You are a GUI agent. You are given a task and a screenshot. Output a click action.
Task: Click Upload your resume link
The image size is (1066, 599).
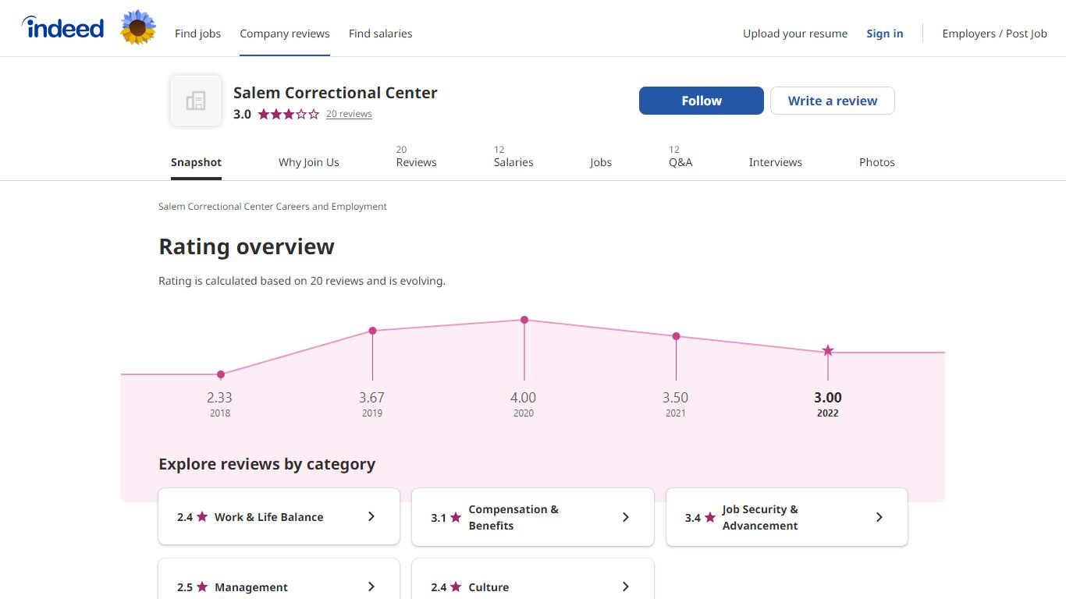point(795,34)
